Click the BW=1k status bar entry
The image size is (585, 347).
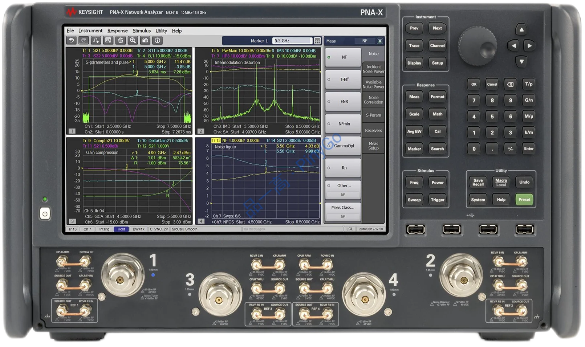click(x=139, y=229)
